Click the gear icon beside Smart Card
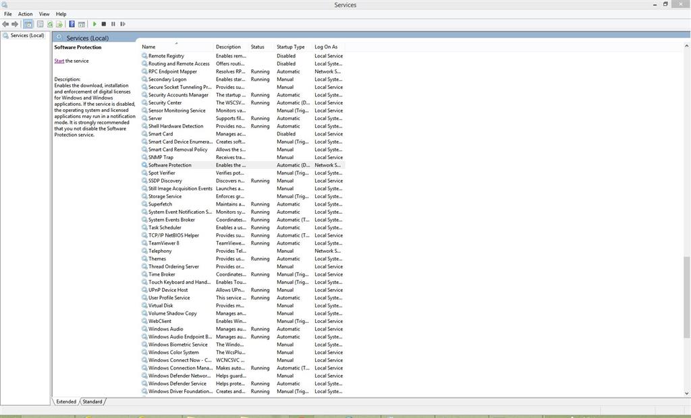Image resolution: width=691 pixels, height=418 pixels. pos(144,134)
